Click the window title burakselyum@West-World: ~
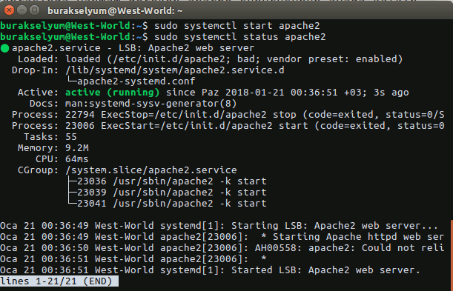This screenshot has height=291, width=453. pyautogui.click(x=115, y=11)
